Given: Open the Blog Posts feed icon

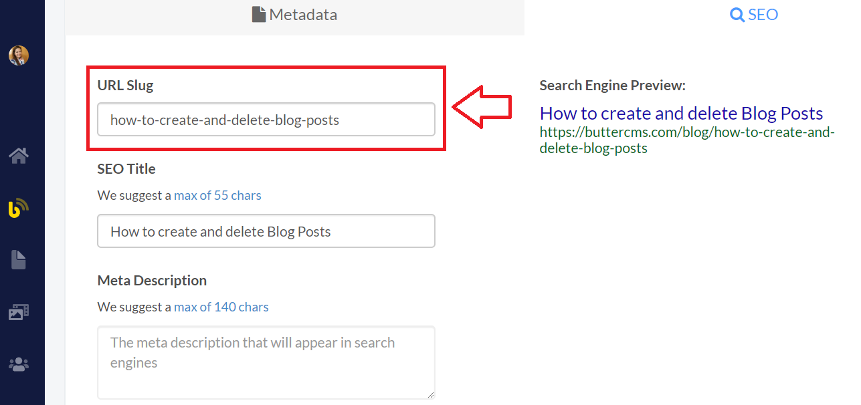Looking at the screenshot, I should [19, 208].
